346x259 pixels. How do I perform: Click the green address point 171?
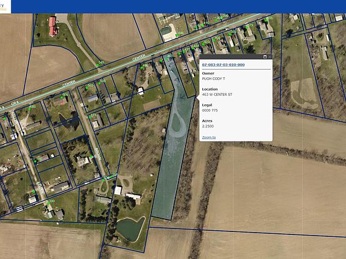90,118
